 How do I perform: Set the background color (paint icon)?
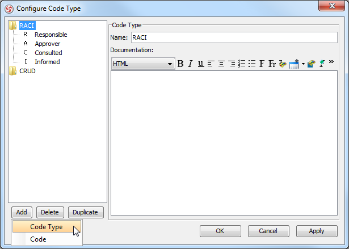[x=312, y=64]
